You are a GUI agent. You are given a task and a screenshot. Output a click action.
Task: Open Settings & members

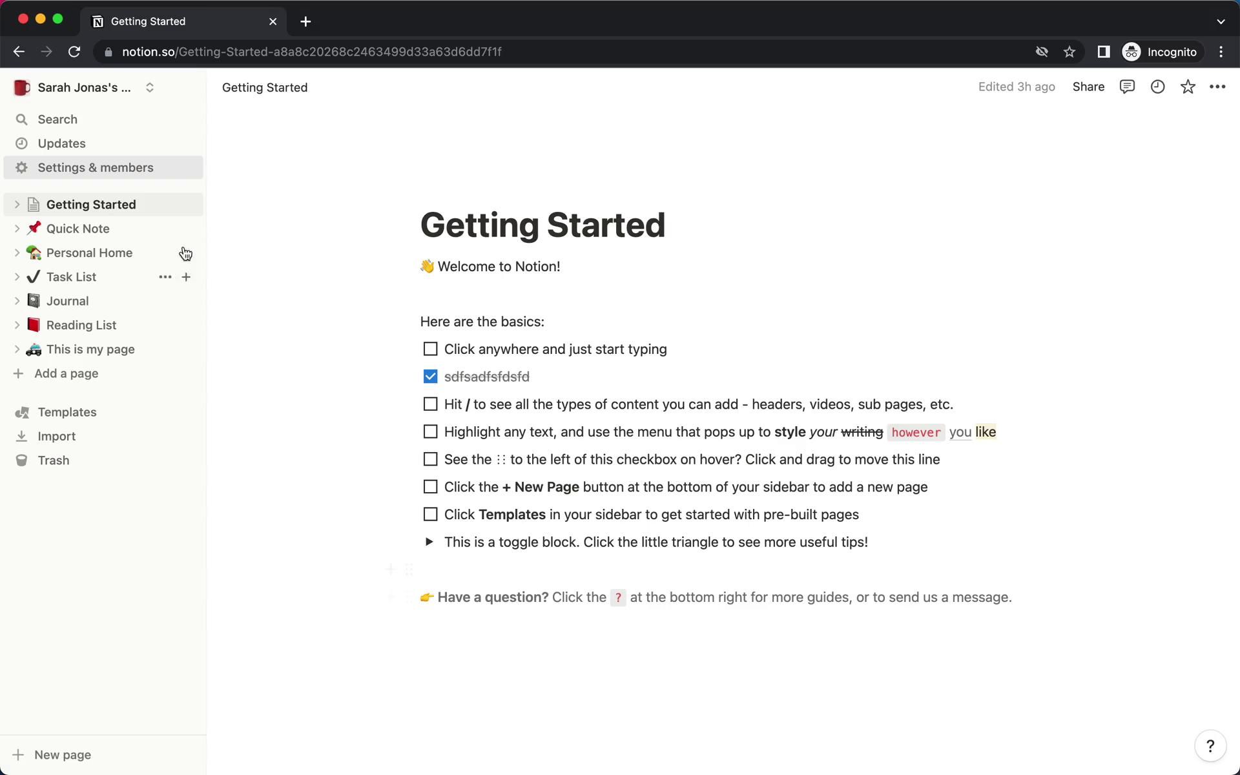click(95, 168)
